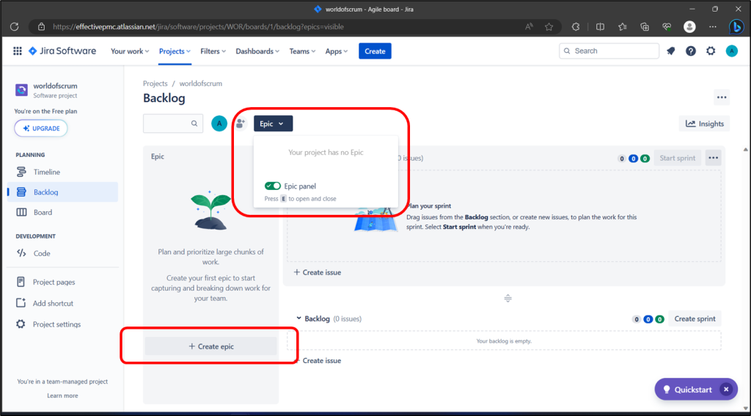Open Project settings in sidebar
Viewport: 751px width, 416px height.
62,324
